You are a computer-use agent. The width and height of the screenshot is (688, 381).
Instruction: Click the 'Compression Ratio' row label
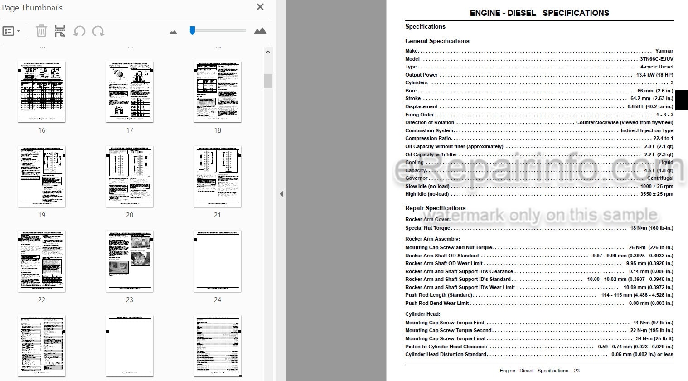(x=428, y=138)
